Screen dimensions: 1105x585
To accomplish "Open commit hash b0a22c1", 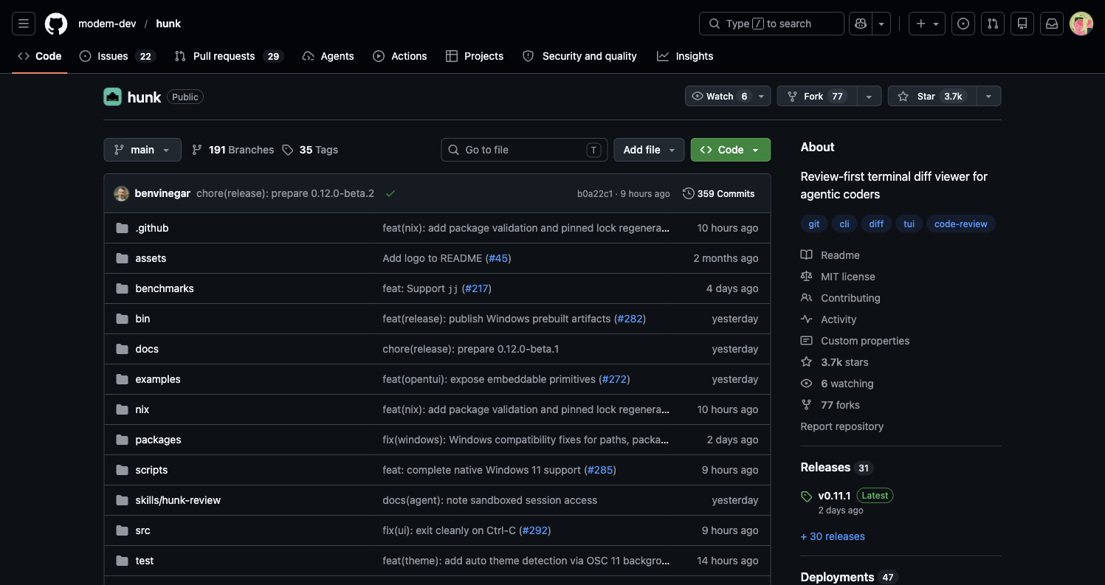I will tap(595, 194).
